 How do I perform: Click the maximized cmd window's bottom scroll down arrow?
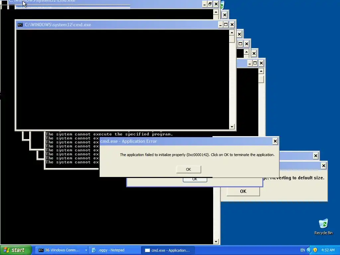pyautogui.click(x=216, y=242)
